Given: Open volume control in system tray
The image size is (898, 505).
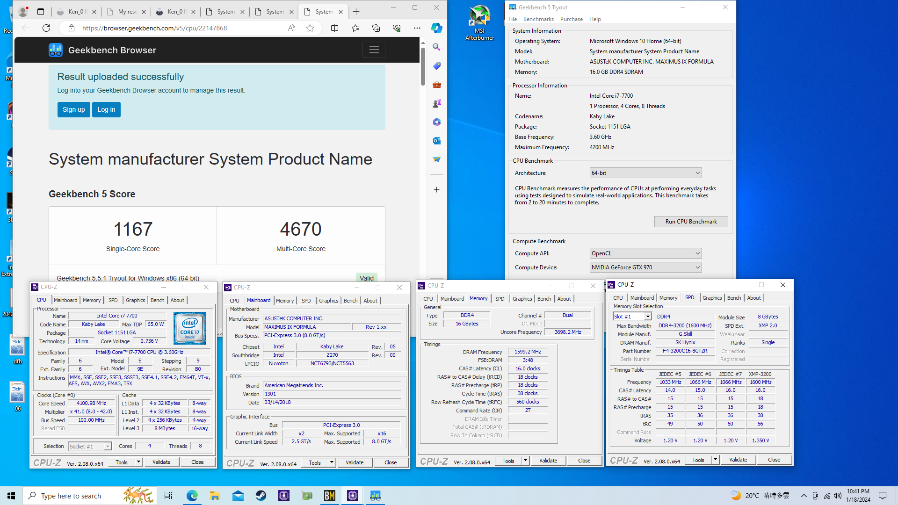Looking at the screenshot, I should 837,496.
